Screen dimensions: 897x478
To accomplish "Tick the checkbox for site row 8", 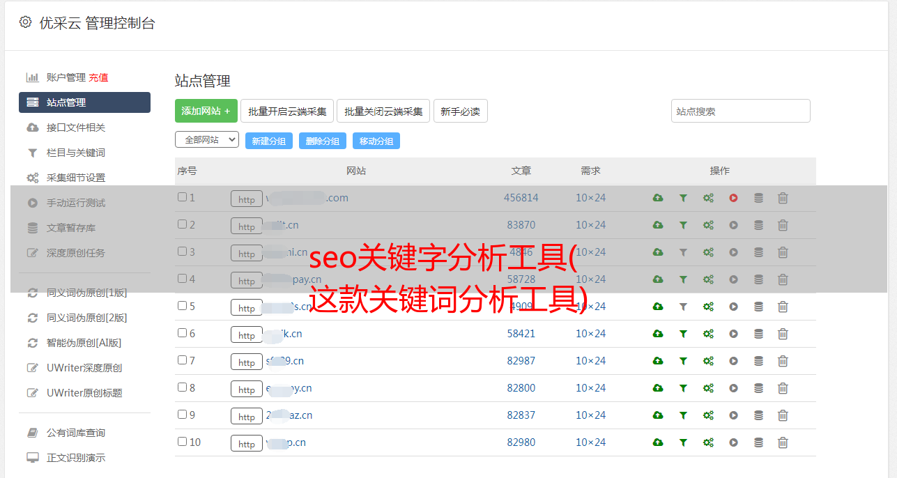I will pos(182,387).
